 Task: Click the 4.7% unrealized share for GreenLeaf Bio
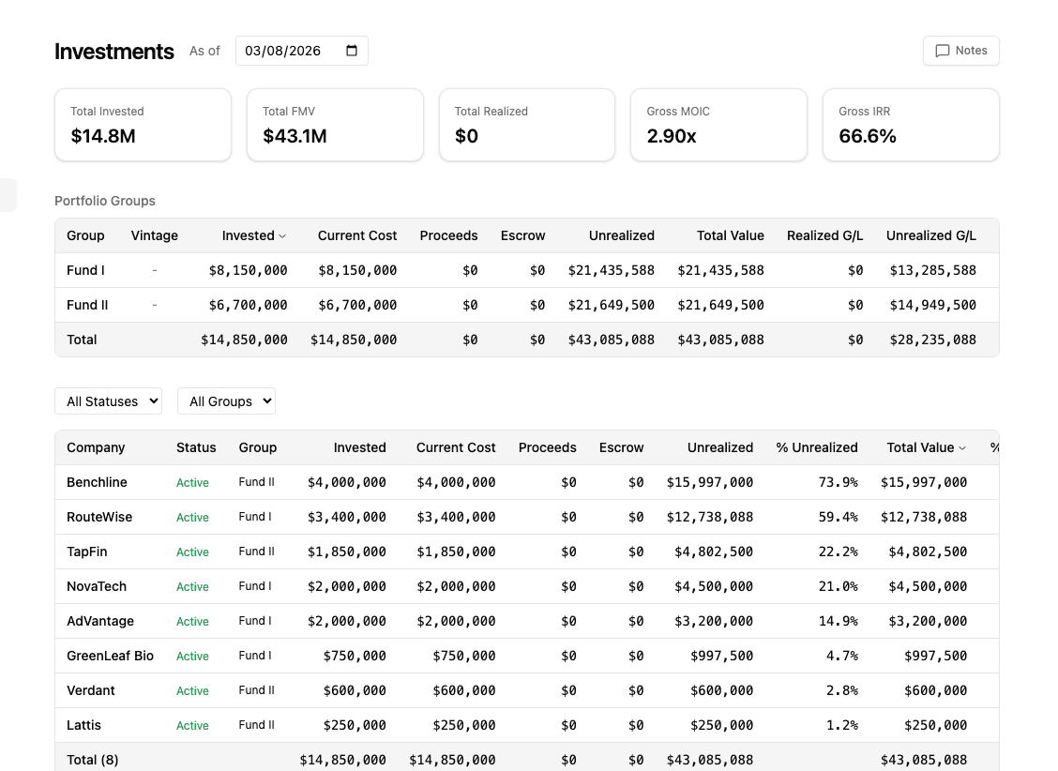[x=842, y=657]
